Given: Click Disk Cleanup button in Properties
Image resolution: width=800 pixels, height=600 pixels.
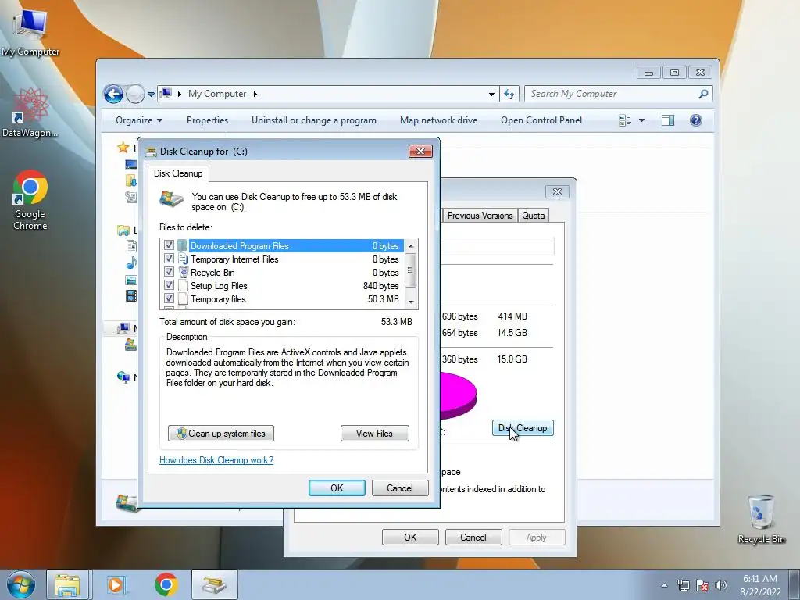Looking at the screenshot, I should pyautogui.click(x=523, y=428).
